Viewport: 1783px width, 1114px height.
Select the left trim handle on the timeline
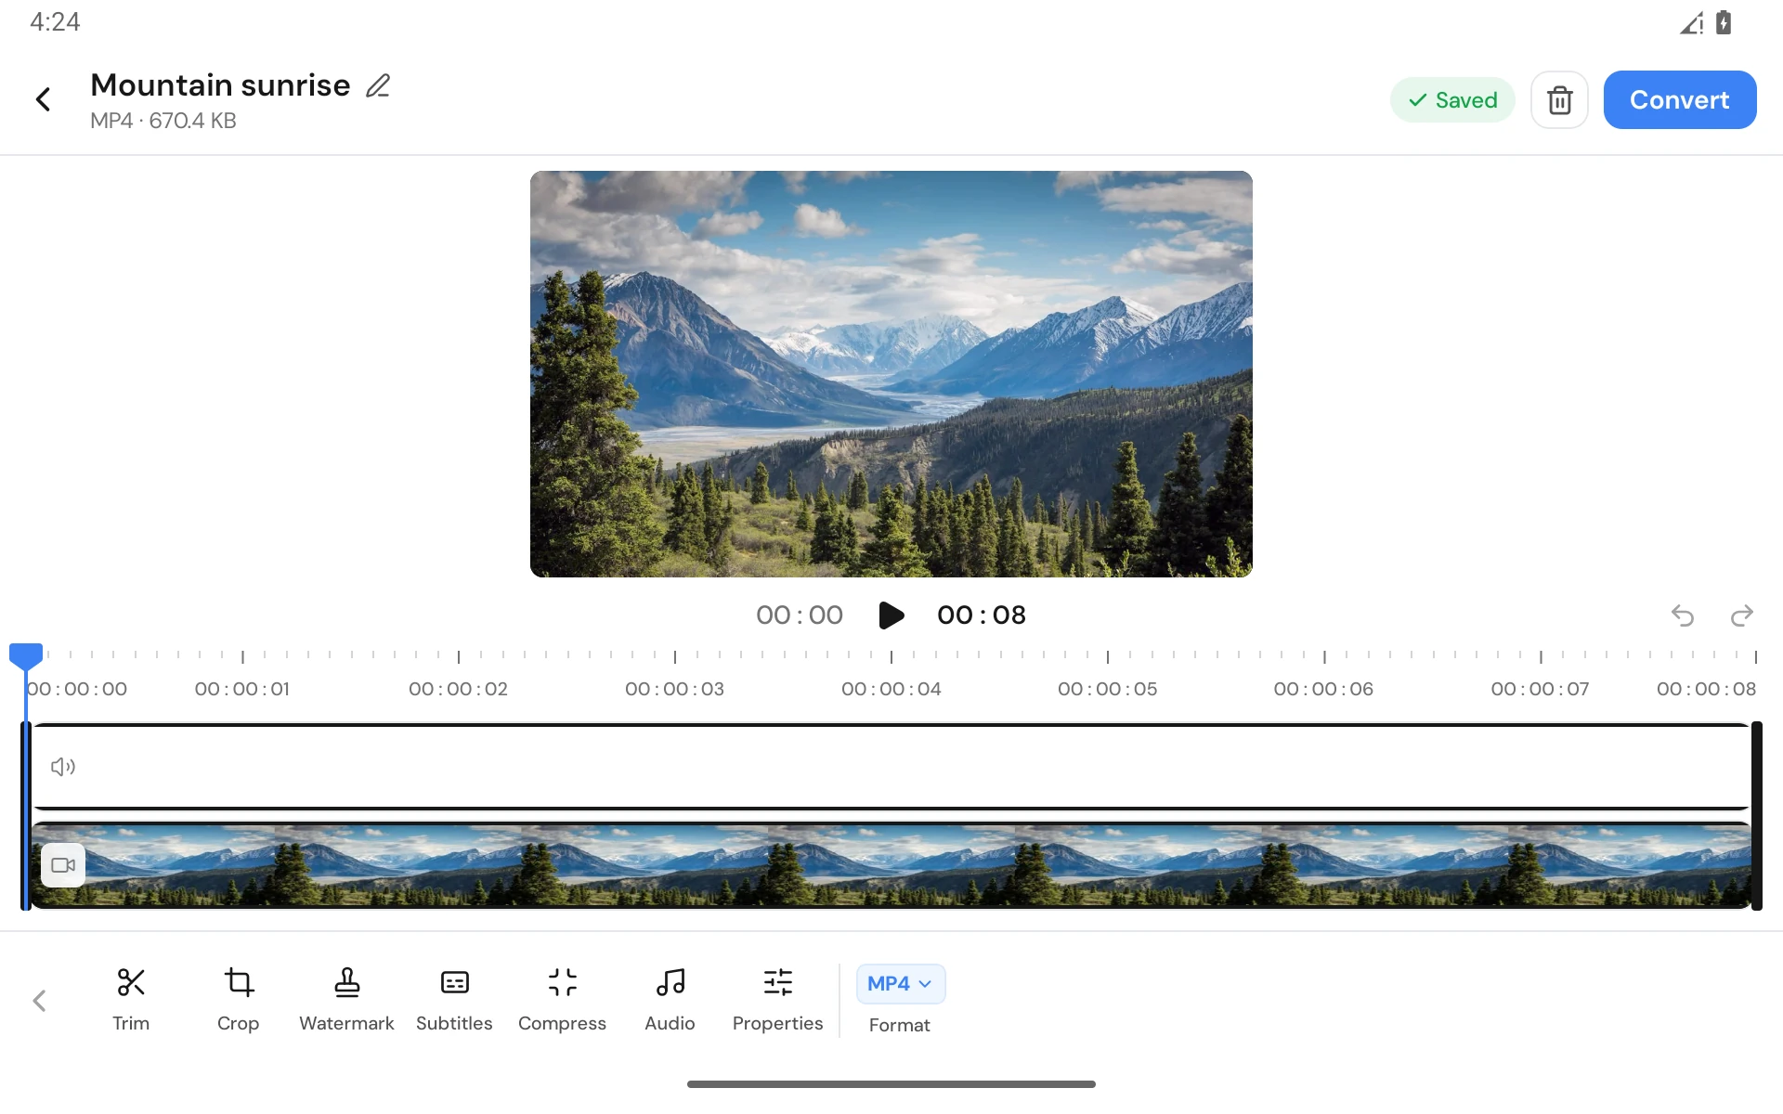(26, 816)
